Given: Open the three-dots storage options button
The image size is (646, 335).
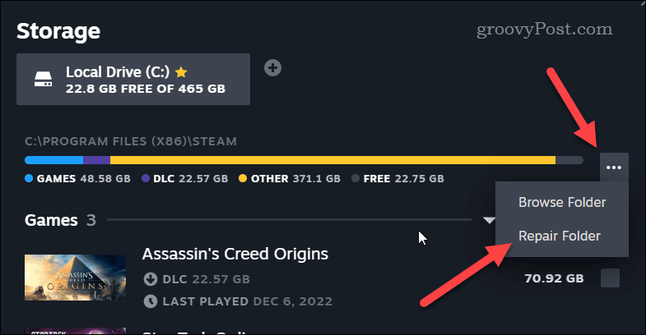Looking at the screenshot, I should (614, 167).
